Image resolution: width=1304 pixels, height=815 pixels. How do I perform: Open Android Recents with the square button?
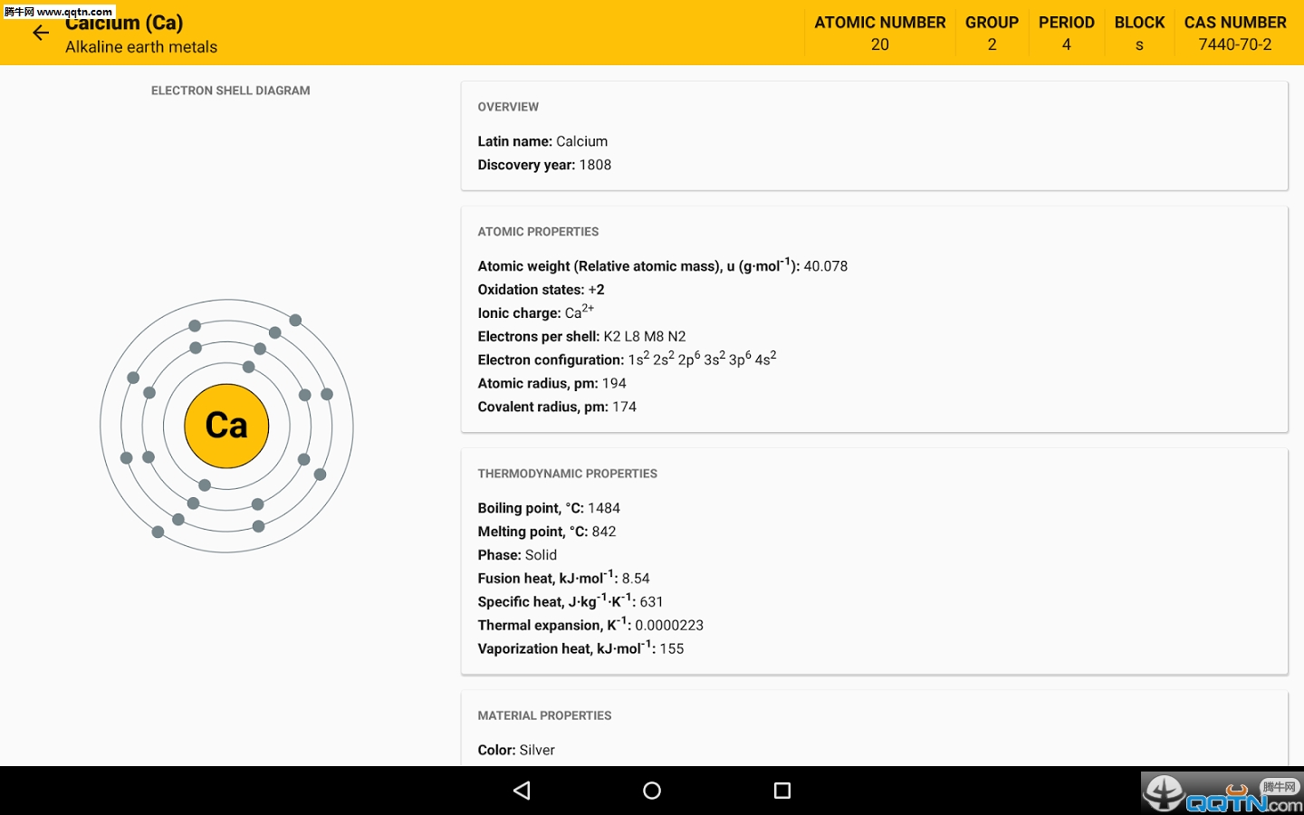pyautogui.click(x=782, y=791)
